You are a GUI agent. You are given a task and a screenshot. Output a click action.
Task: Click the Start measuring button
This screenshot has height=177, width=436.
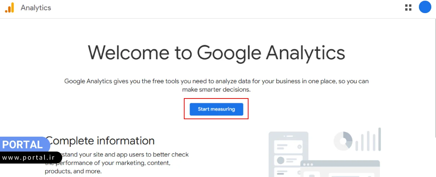216,109
